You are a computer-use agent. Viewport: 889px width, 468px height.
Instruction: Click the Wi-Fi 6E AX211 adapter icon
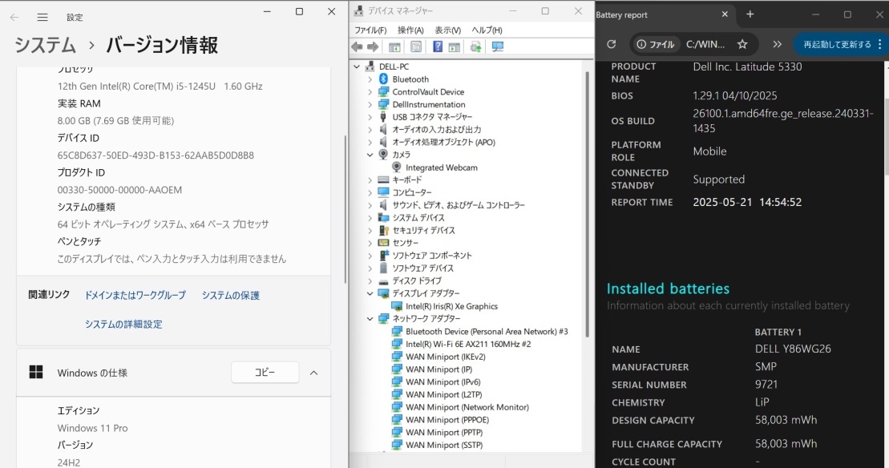(x=397, y=344)
